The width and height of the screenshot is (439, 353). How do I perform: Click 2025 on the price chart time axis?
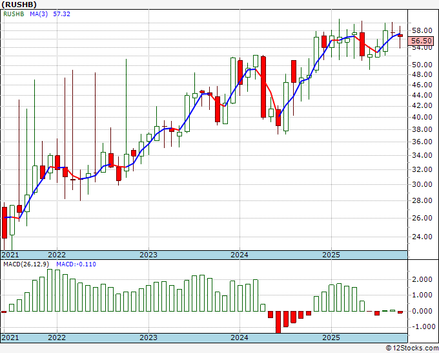tap(331, 255)
